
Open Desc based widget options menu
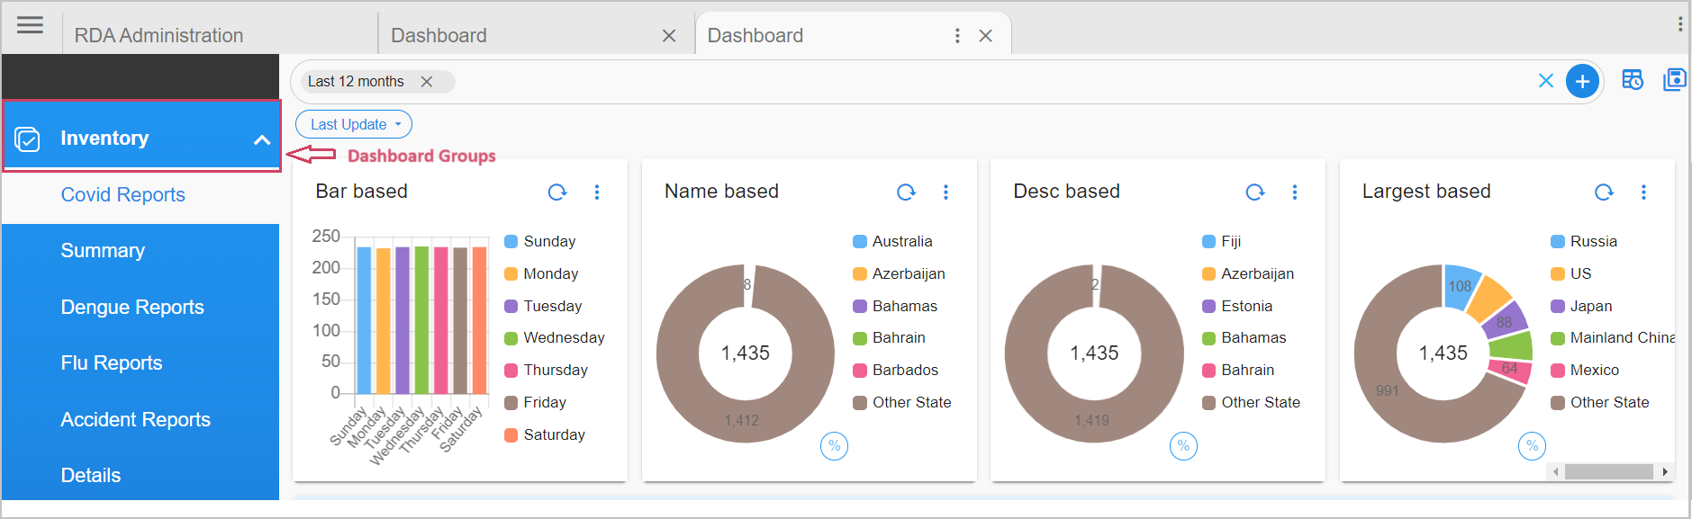tap(1294, 192)
